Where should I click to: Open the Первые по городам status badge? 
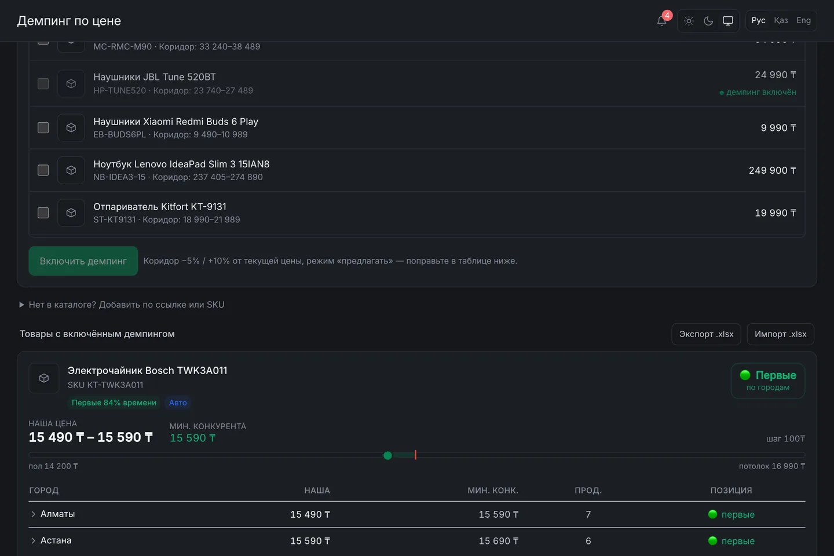768,381
